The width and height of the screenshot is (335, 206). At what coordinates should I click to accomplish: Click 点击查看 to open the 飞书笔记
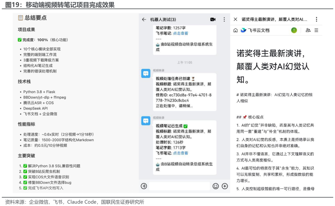coord(181,33)
